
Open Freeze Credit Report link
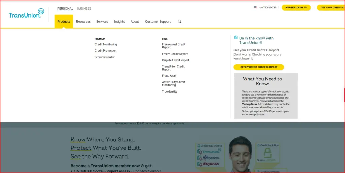(175, 54)
